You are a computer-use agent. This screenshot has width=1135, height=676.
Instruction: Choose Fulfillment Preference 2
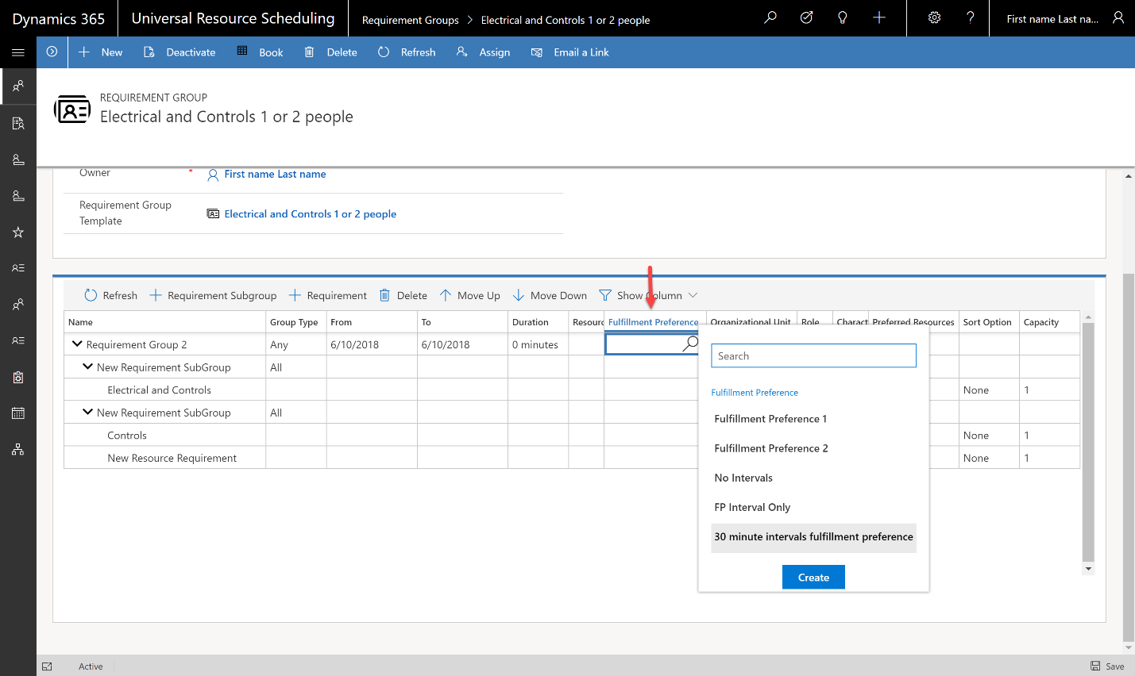(x=813, y=448)
